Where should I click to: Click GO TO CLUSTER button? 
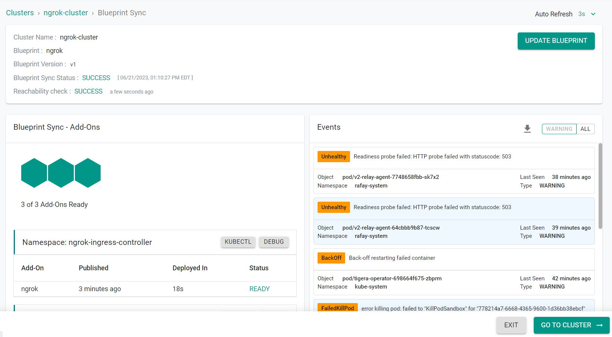571,325
